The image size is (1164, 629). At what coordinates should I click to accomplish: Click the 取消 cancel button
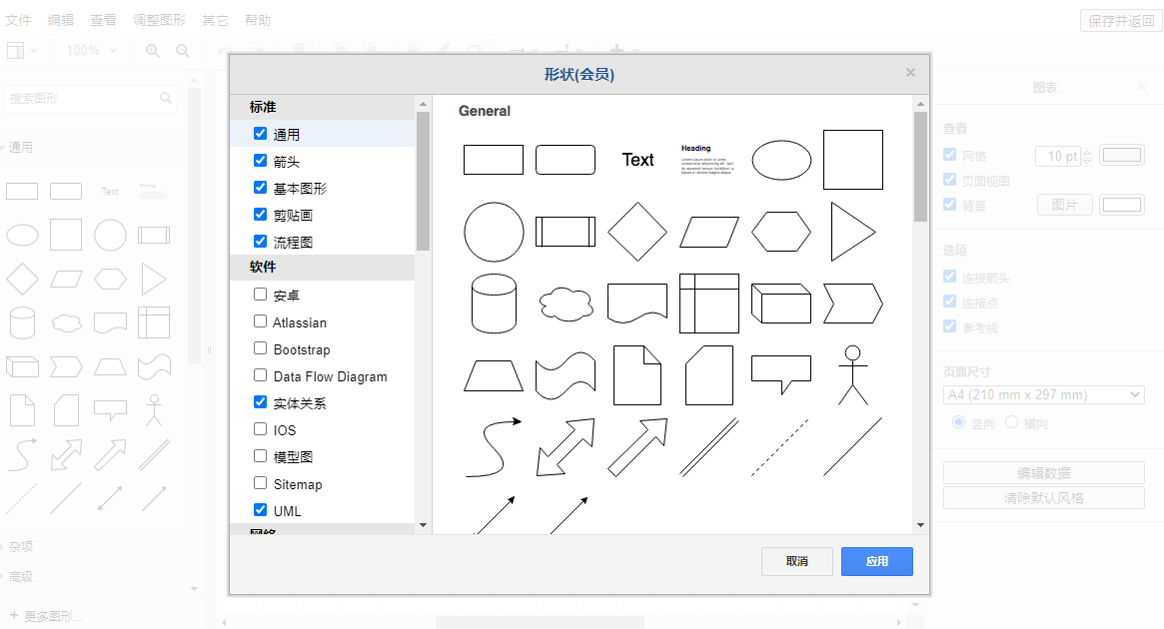796,561
